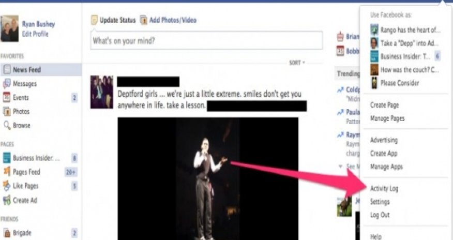Image resolution: width=453 pixels, height=240 pixels.
Task: Click the Like Pages icon
Action: (x=7, y=186)
